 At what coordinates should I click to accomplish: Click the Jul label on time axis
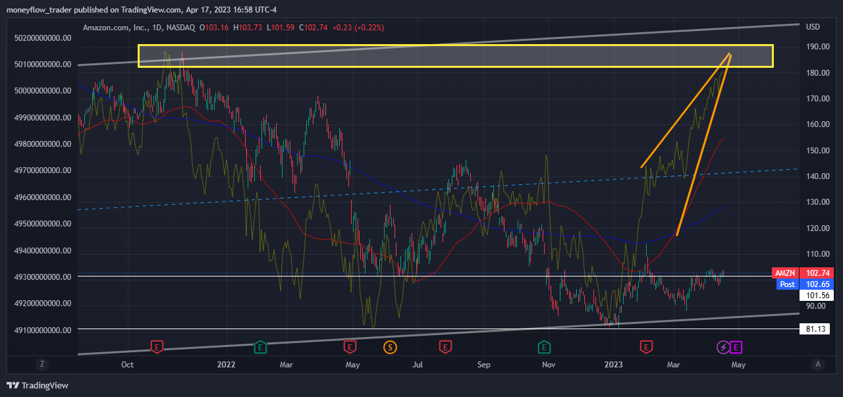(x=418, y=364)
